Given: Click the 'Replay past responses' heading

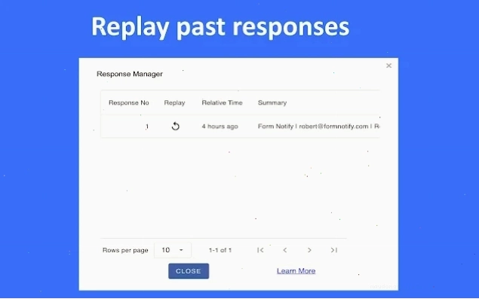Looking at the screenshot, I should point(220,27).
